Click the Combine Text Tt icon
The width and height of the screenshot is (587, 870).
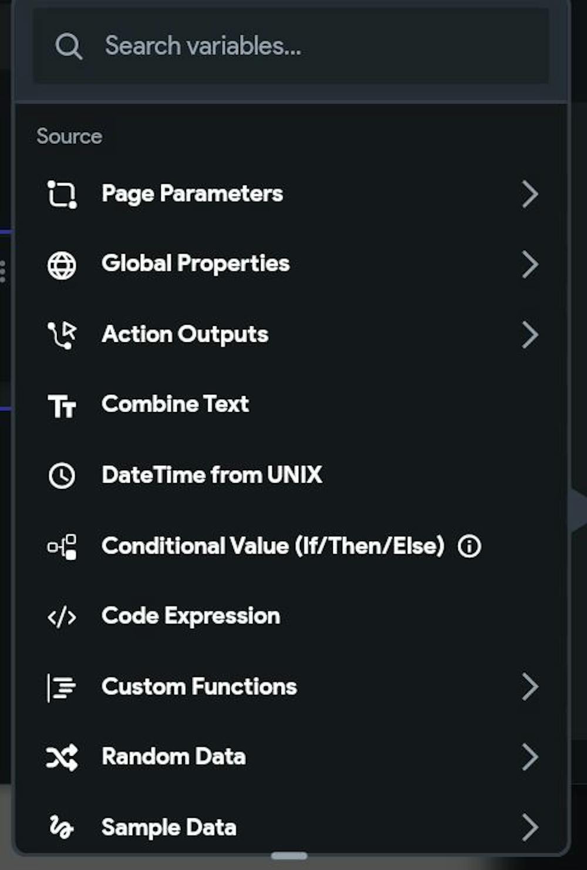(62, 406)
